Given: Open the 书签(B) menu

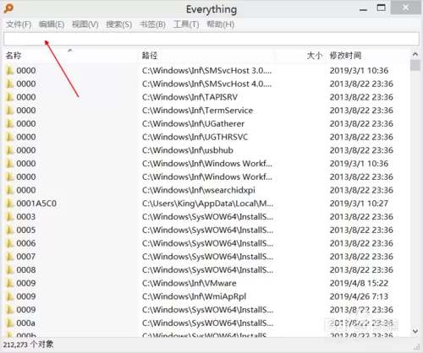Looking at the screenshot, I should click(x=152, y=24).
